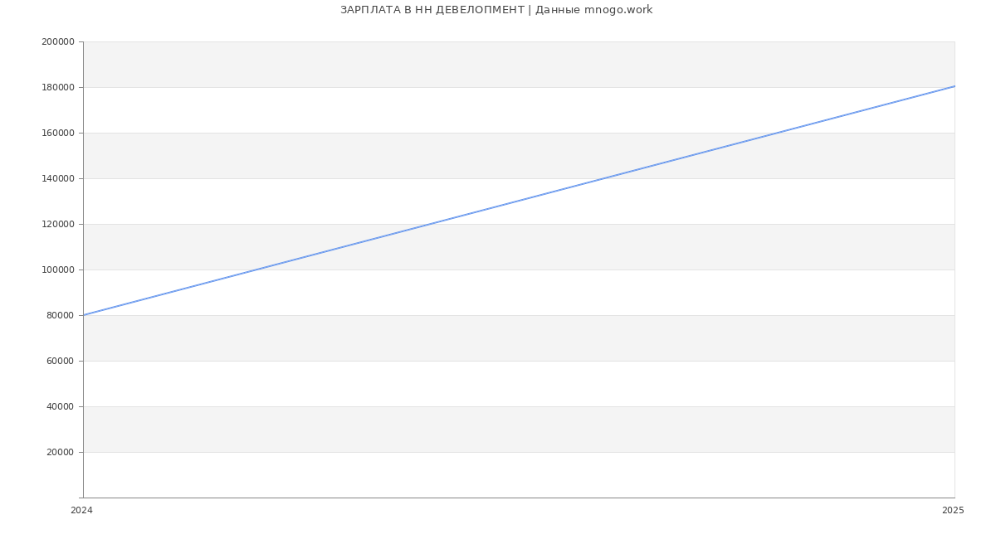Click the 2024 x-axis label
This screenshot has width=996, height=539.
pos(81,510)
